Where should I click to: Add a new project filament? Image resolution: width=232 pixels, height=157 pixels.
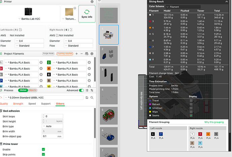77,54
